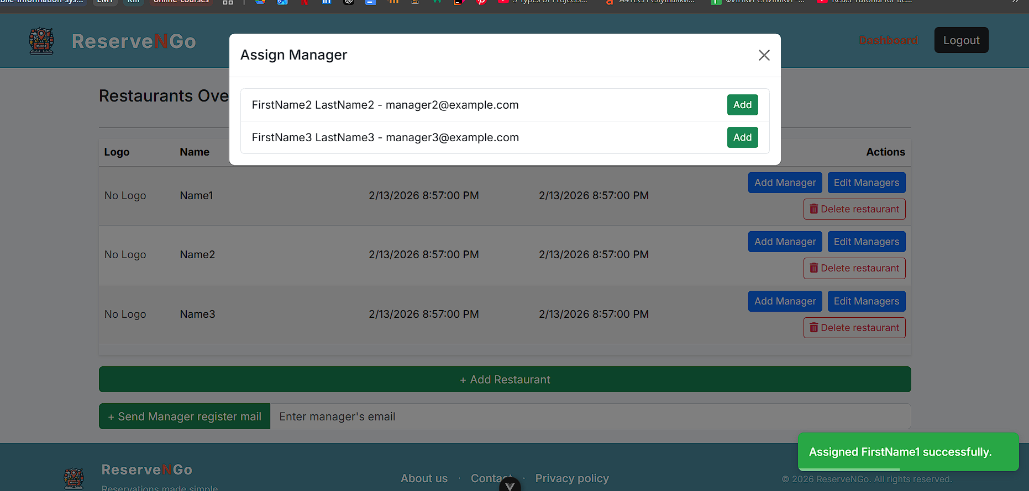This screenshot has height=491, width=1029.
Task: Click the ReserveNGo logo icon in header
Action: [x=41, y=41]
